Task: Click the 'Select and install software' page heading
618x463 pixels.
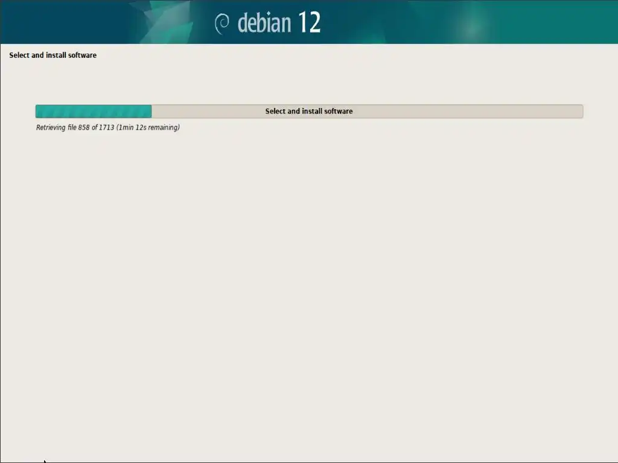Action: pyautogui.click(x=53, y=55)
